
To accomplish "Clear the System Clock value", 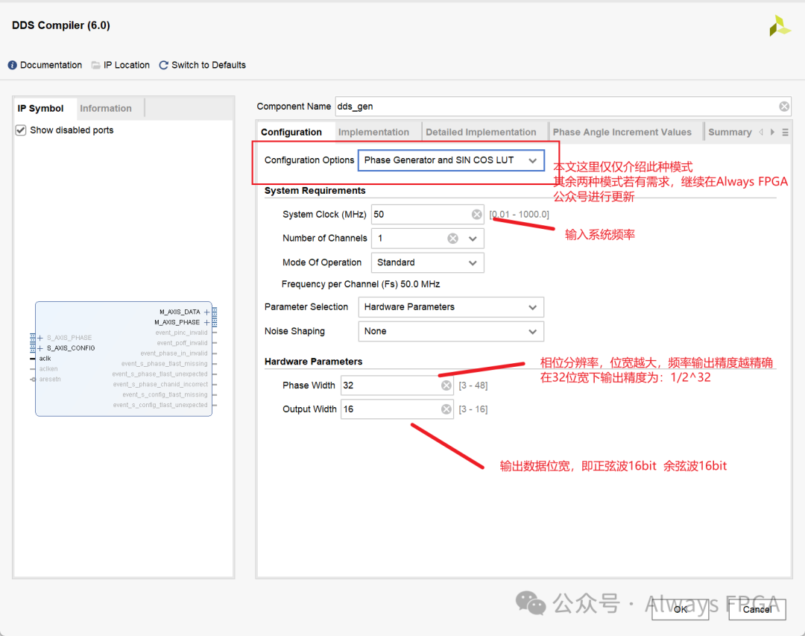I will pos(477,214).
